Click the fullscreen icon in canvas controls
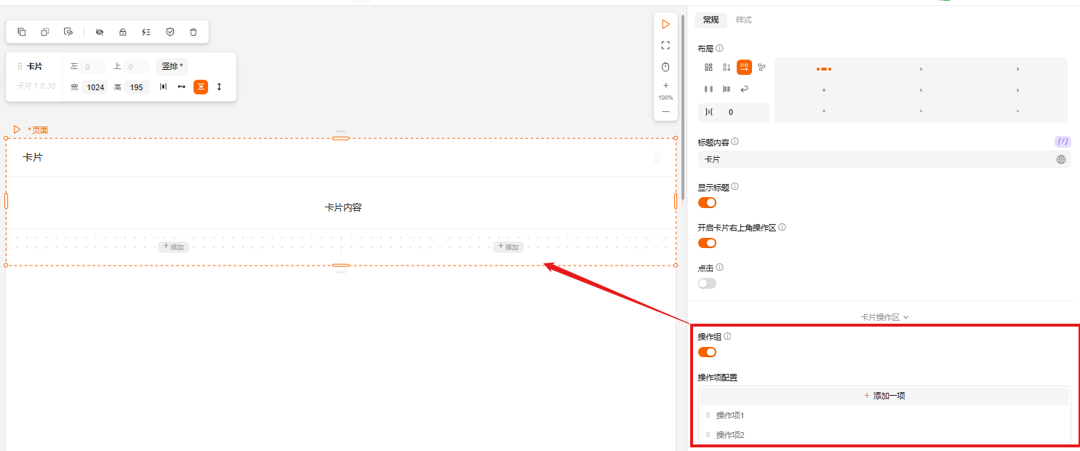The height and width of the screenshot is (451, 1080). (x=665, y=45)
